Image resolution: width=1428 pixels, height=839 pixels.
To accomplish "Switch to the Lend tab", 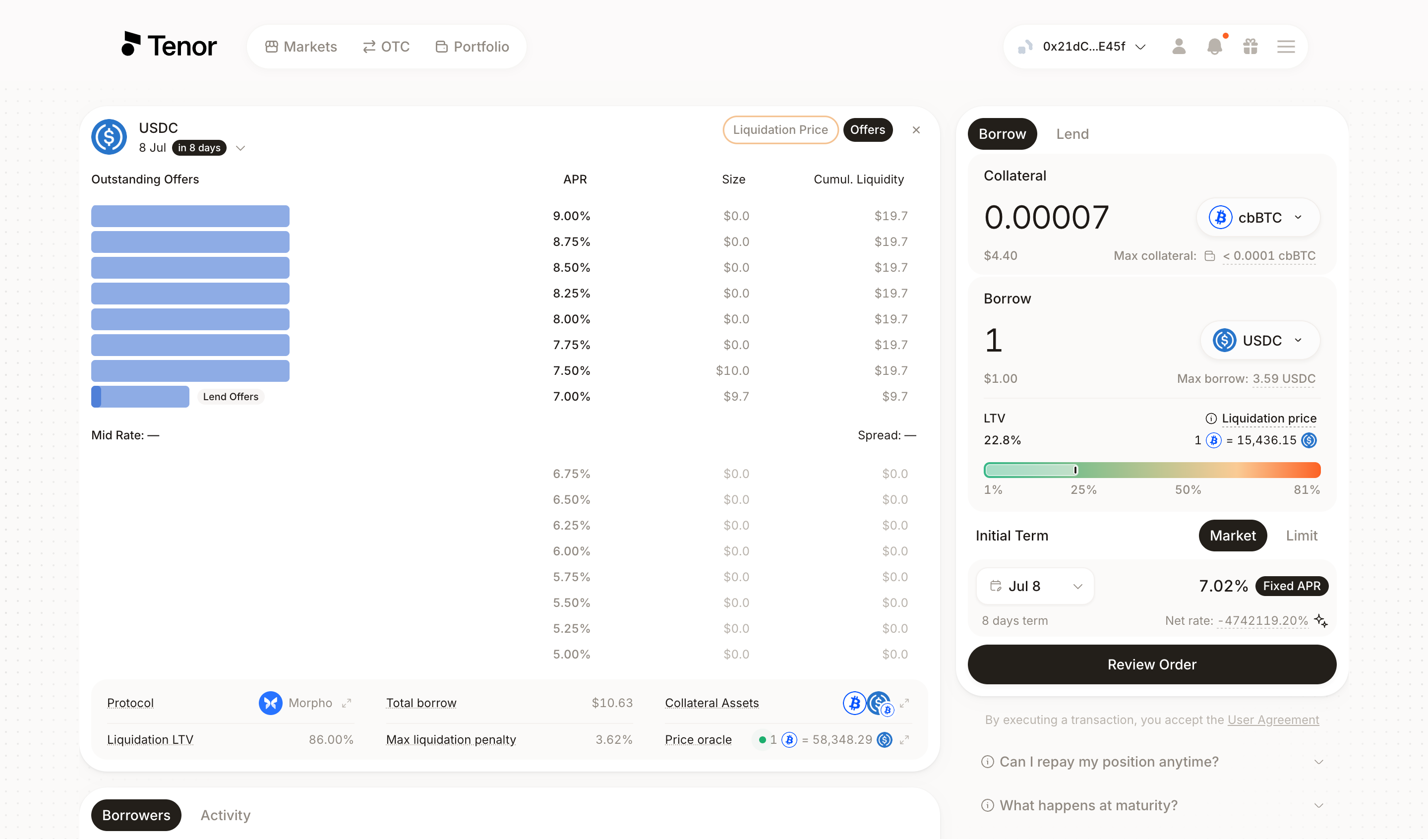I will (x=1072, y=134).
